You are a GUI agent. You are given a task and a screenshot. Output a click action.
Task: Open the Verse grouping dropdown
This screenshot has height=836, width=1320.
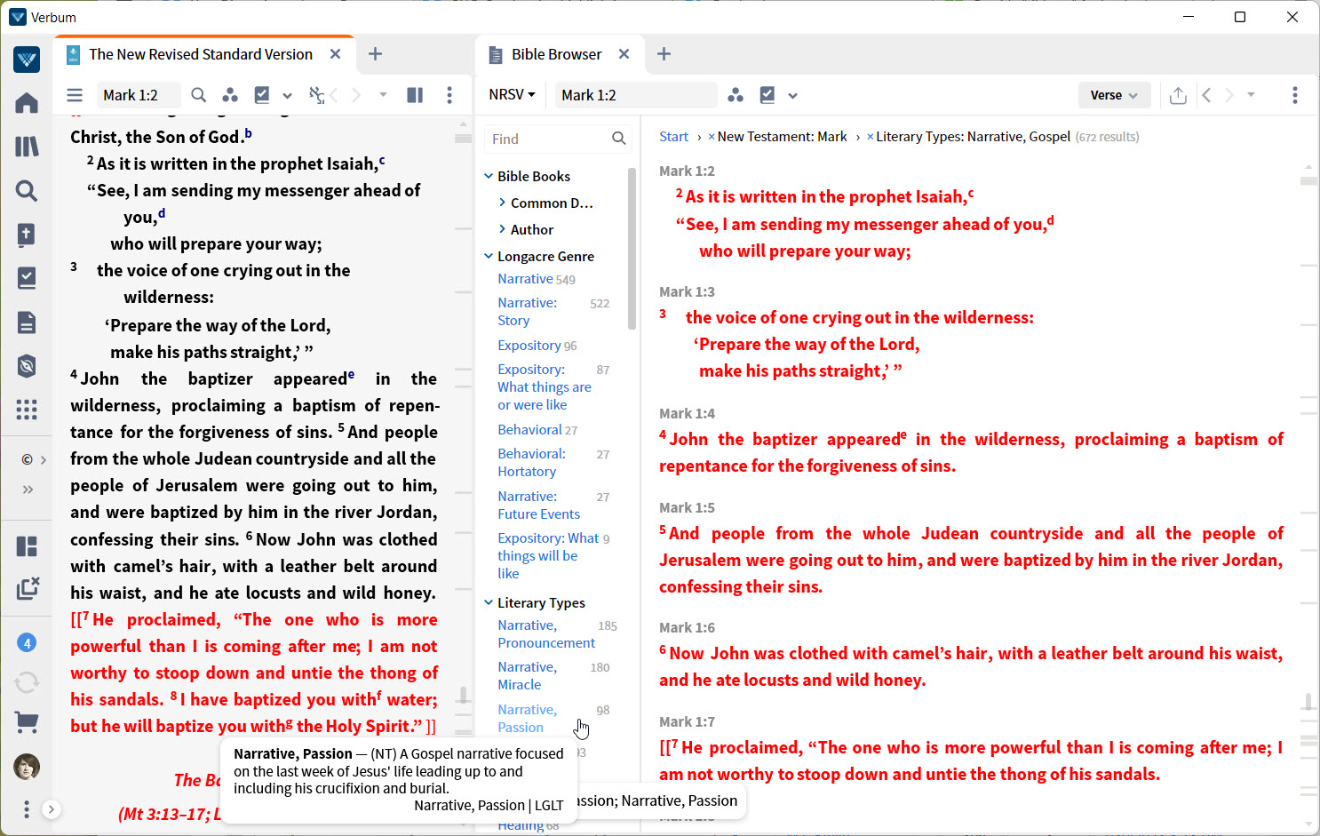[1114, 95]
